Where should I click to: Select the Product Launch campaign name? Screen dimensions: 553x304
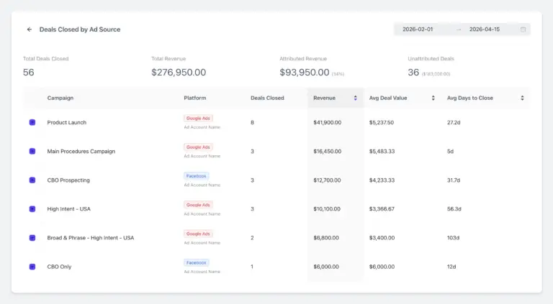pyautogui.click(x=67, y=122)
